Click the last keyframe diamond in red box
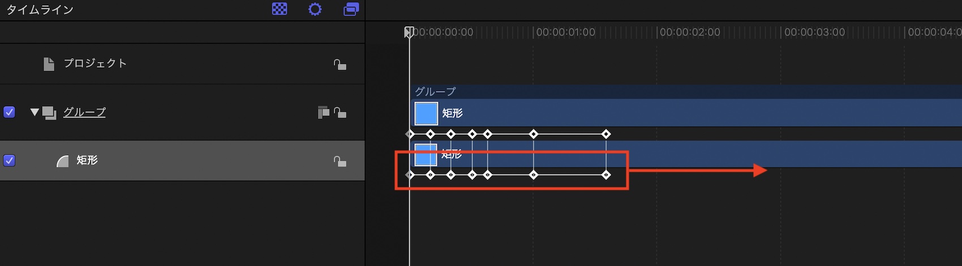Screen dimensions: 962x266 tap(606, 175)
